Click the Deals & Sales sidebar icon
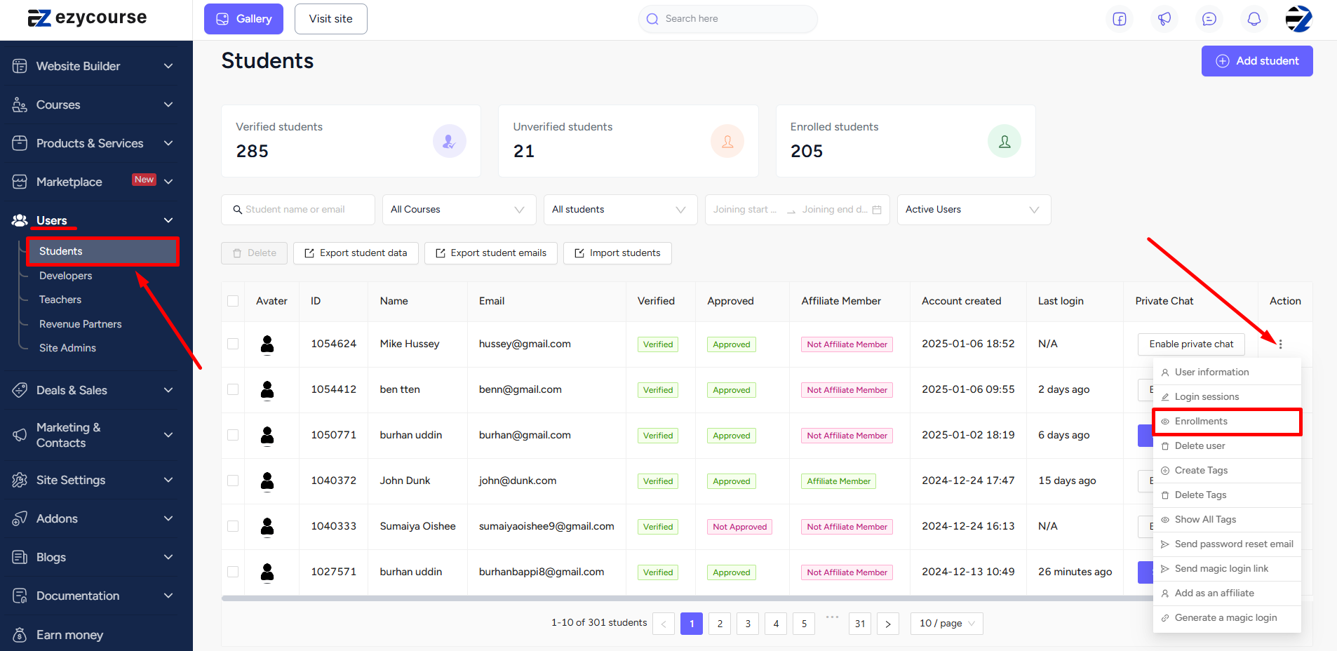The height and width of the screenshot is (651, 1337). click(20, 390)
